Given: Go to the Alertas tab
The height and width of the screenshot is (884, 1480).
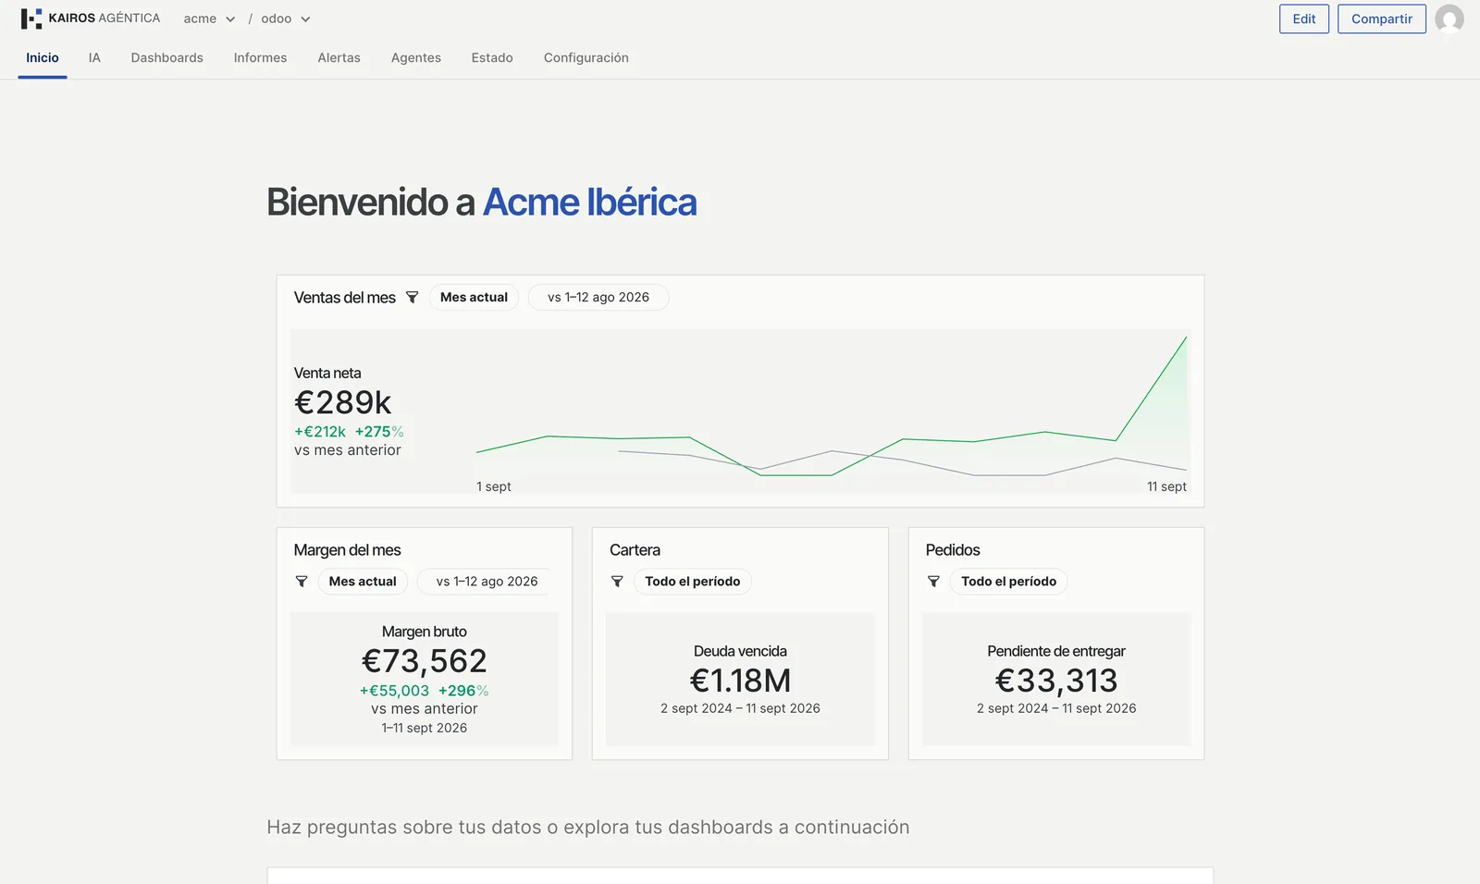Looking at the screenshot, I should [339, 58].
